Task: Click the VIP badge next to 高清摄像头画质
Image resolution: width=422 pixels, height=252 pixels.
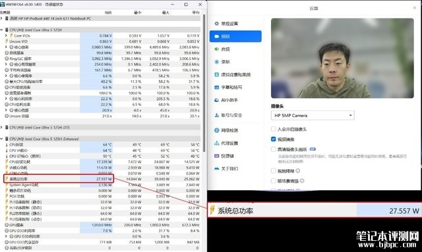Action: 313,149
